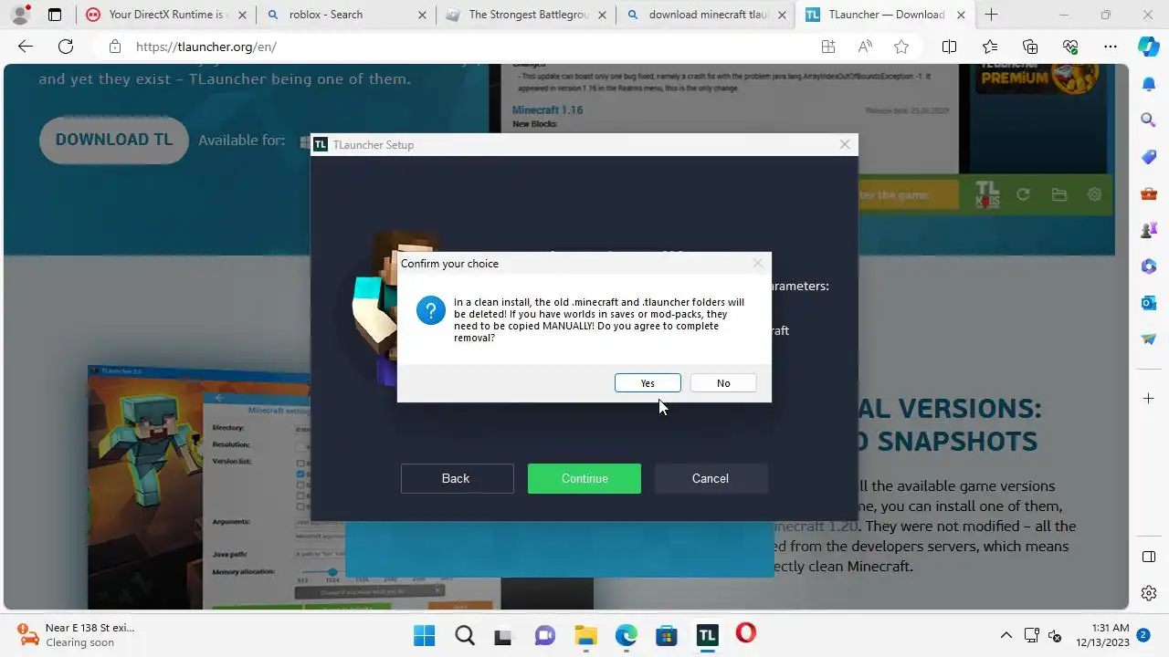Viewport: 1169px width, 657px height.
Task: Click the folder icon in launcher preview
Action: click(x=1058, y=194)
